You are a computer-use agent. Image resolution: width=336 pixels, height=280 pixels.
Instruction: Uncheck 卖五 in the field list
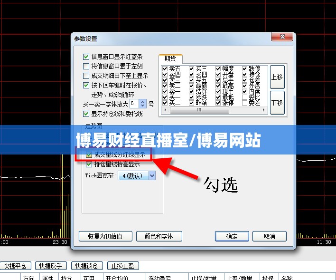pyautogui.click(x=165, y=69)
